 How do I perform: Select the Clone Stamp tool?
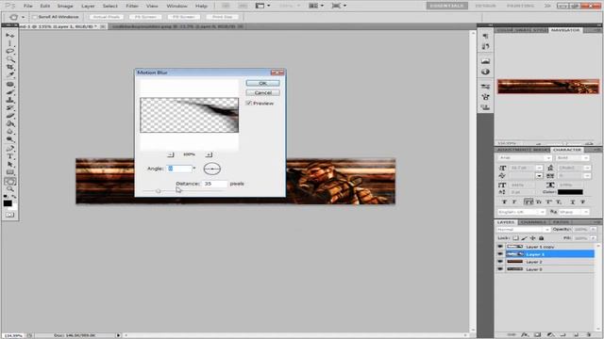[9, 101]
